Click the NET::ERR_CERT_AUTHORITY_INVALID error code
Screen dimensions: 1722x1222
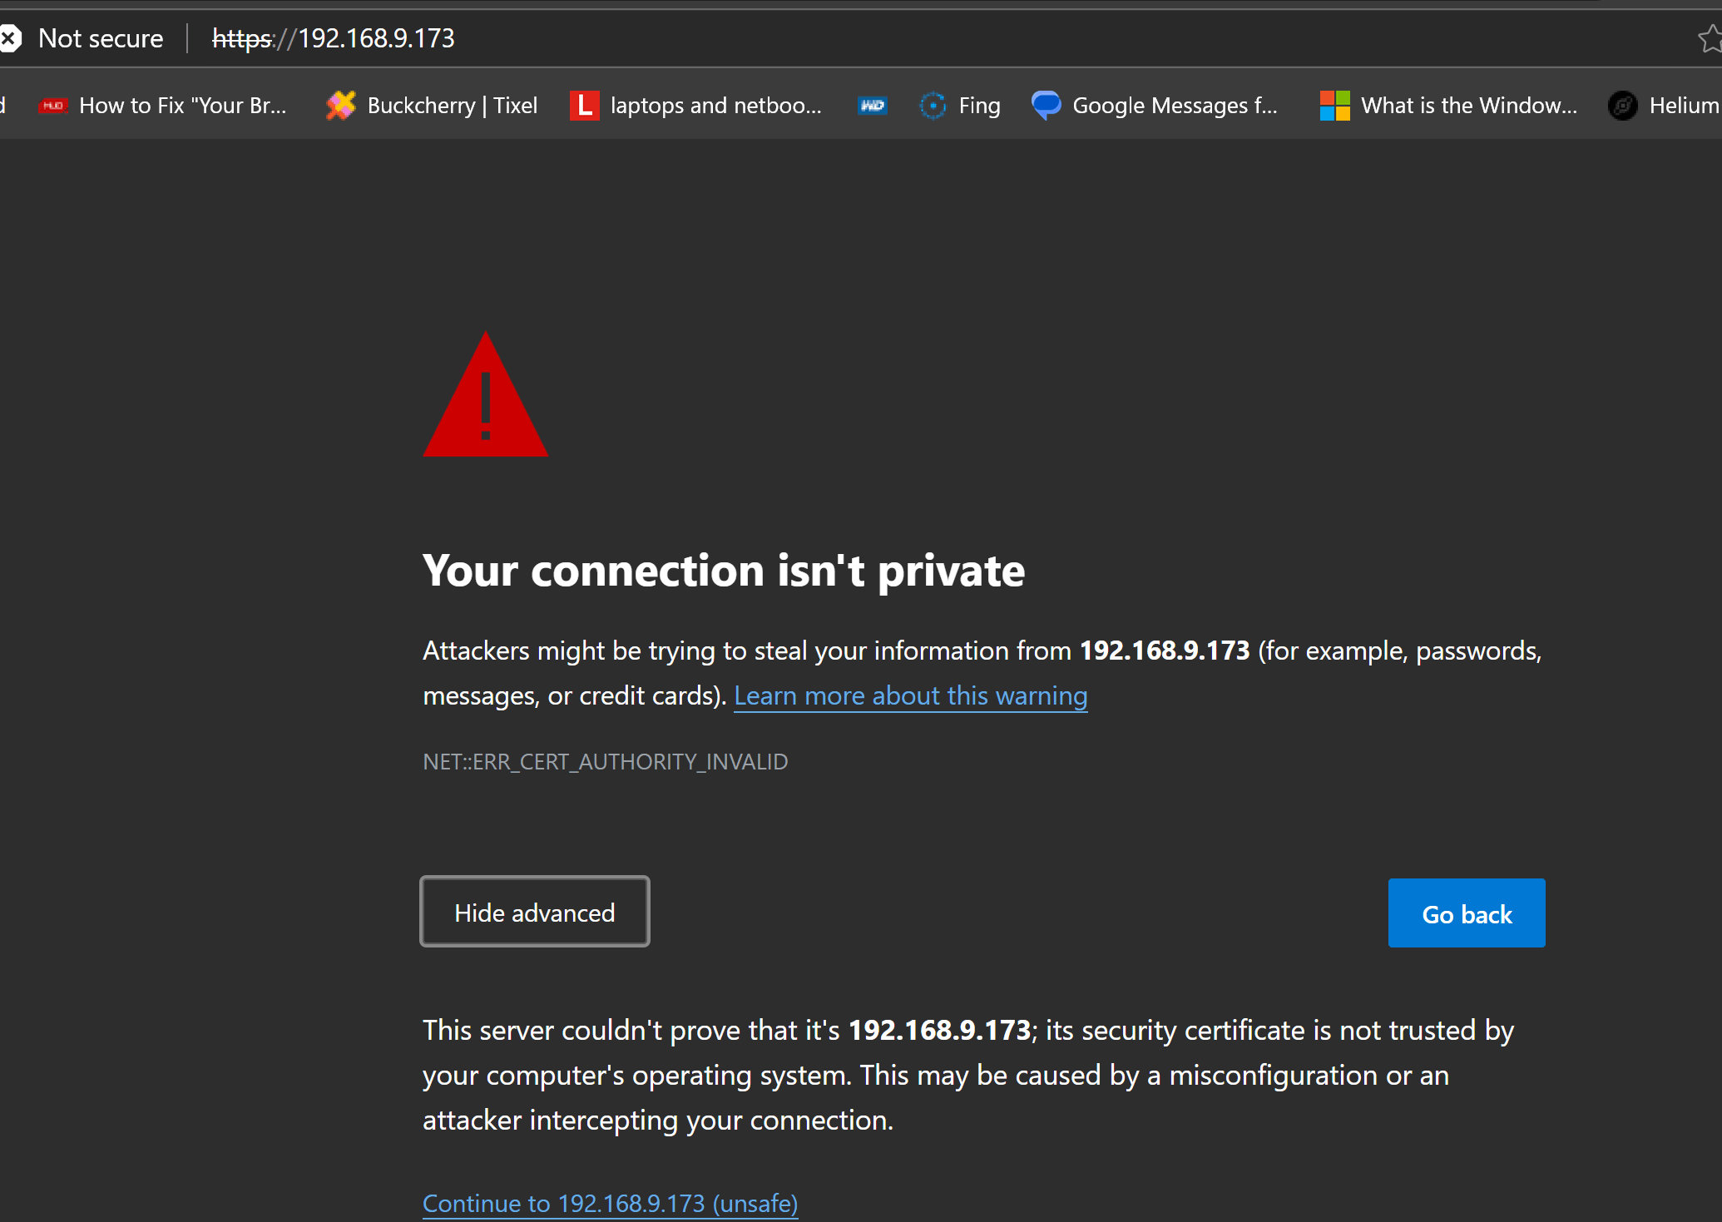tap(605, 761)
